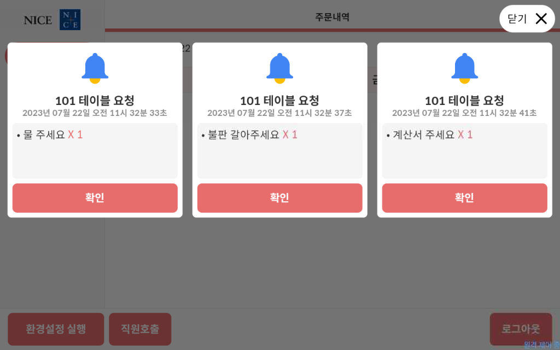Click the NICE logo
560x350 pixels.
pos(52,20)
